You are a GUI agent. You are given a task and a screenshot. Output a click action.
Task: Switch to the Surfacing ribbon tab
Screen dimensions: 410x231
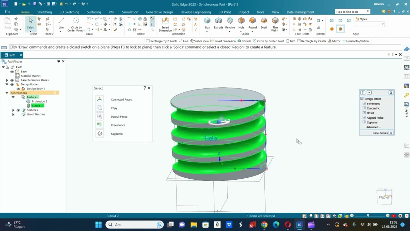94,12
